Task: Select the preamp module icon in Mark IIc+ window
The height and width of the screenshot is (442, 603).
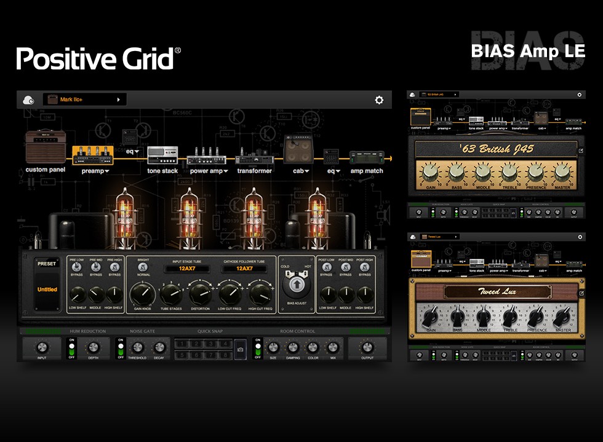Action: tap(93, 156)
